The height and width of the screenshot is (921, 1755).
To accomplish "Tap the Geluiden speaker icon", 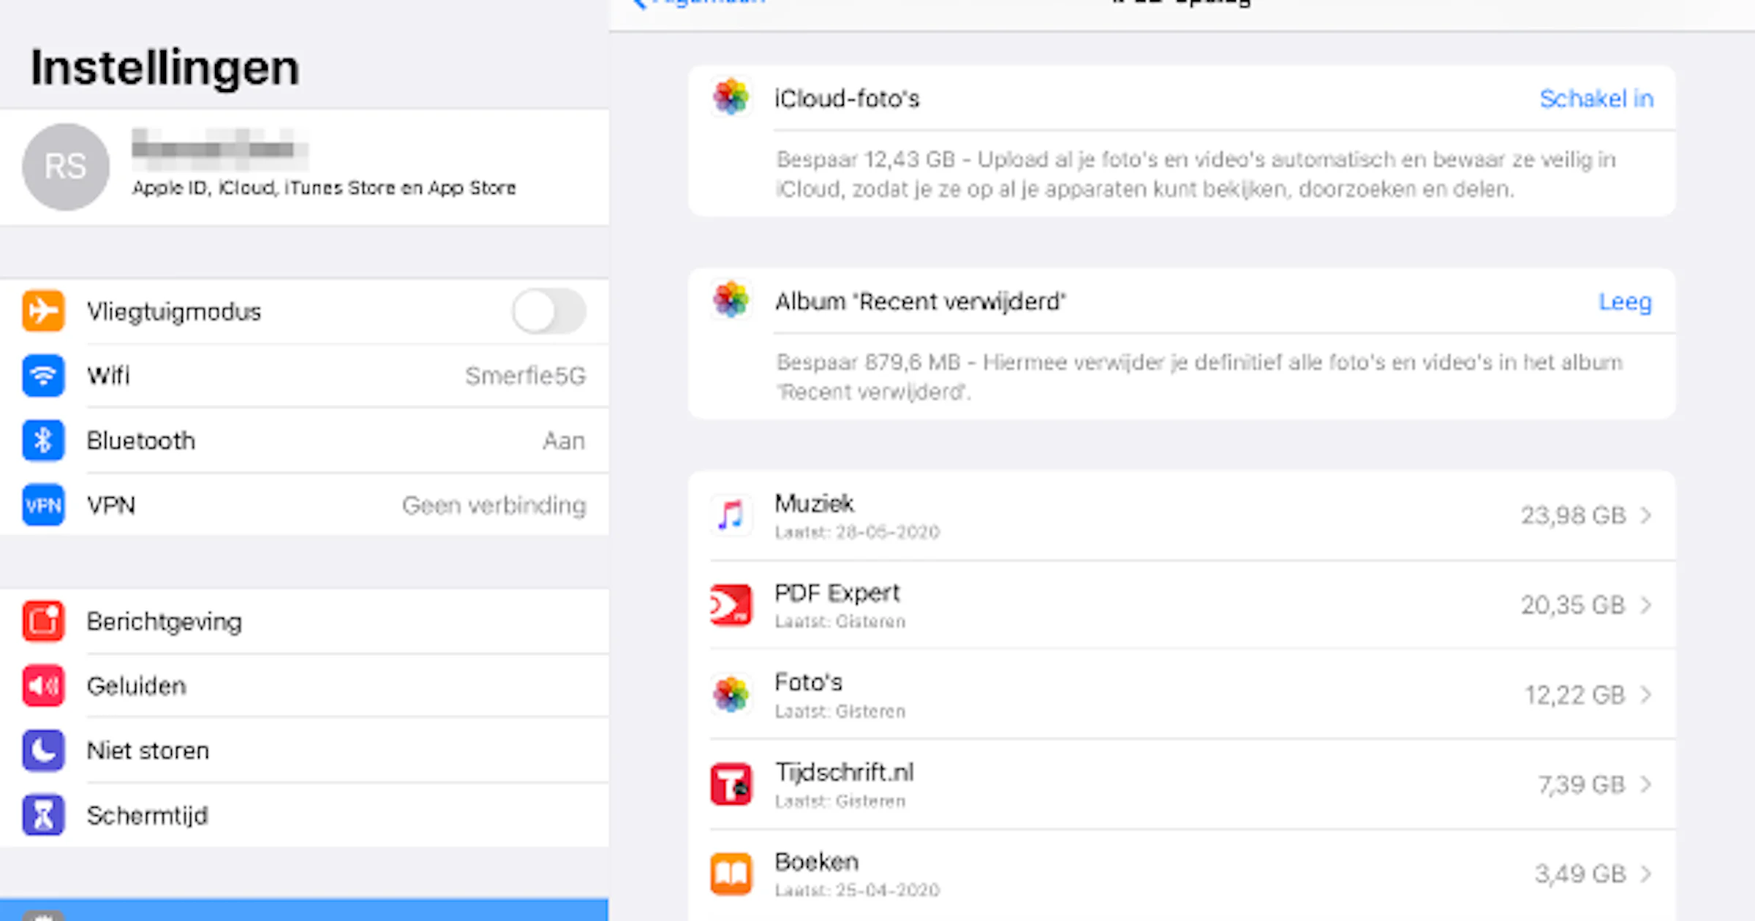I will tap(43, 686).
